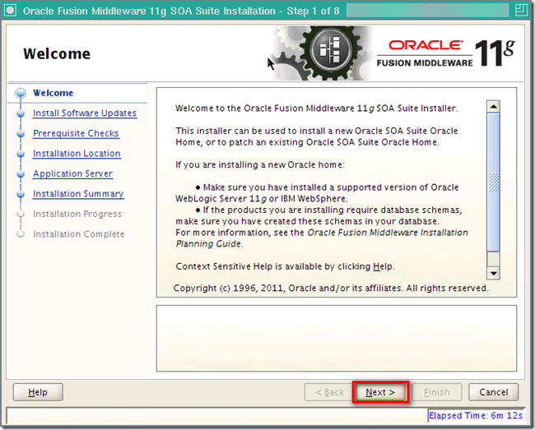Click the Install Software Updates bullet icon
Image resolution: width=535 pixels, height=430 pixels.
[x=21, y=113]
